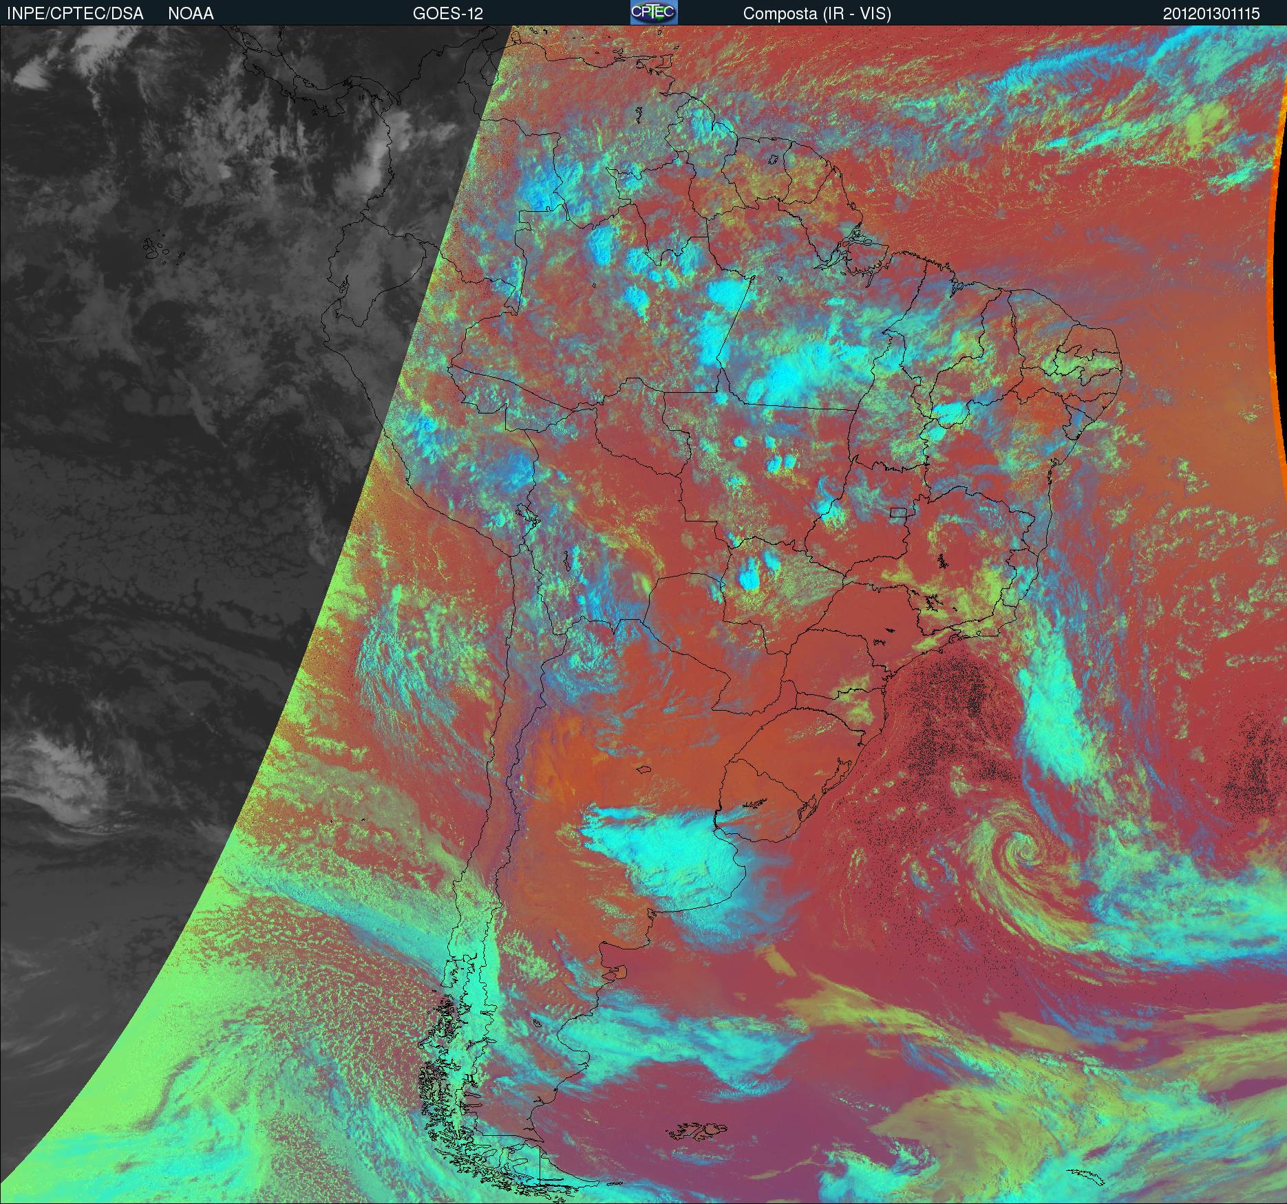Viewport: 1287px width, 1204px height.
Task: Click the Composta (IR - VIS) title
Action: point(817,14)
